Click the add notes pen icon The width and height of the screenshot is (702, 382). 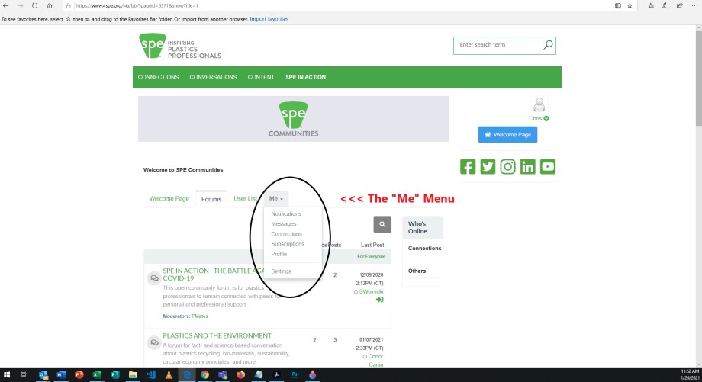point(665,6)
